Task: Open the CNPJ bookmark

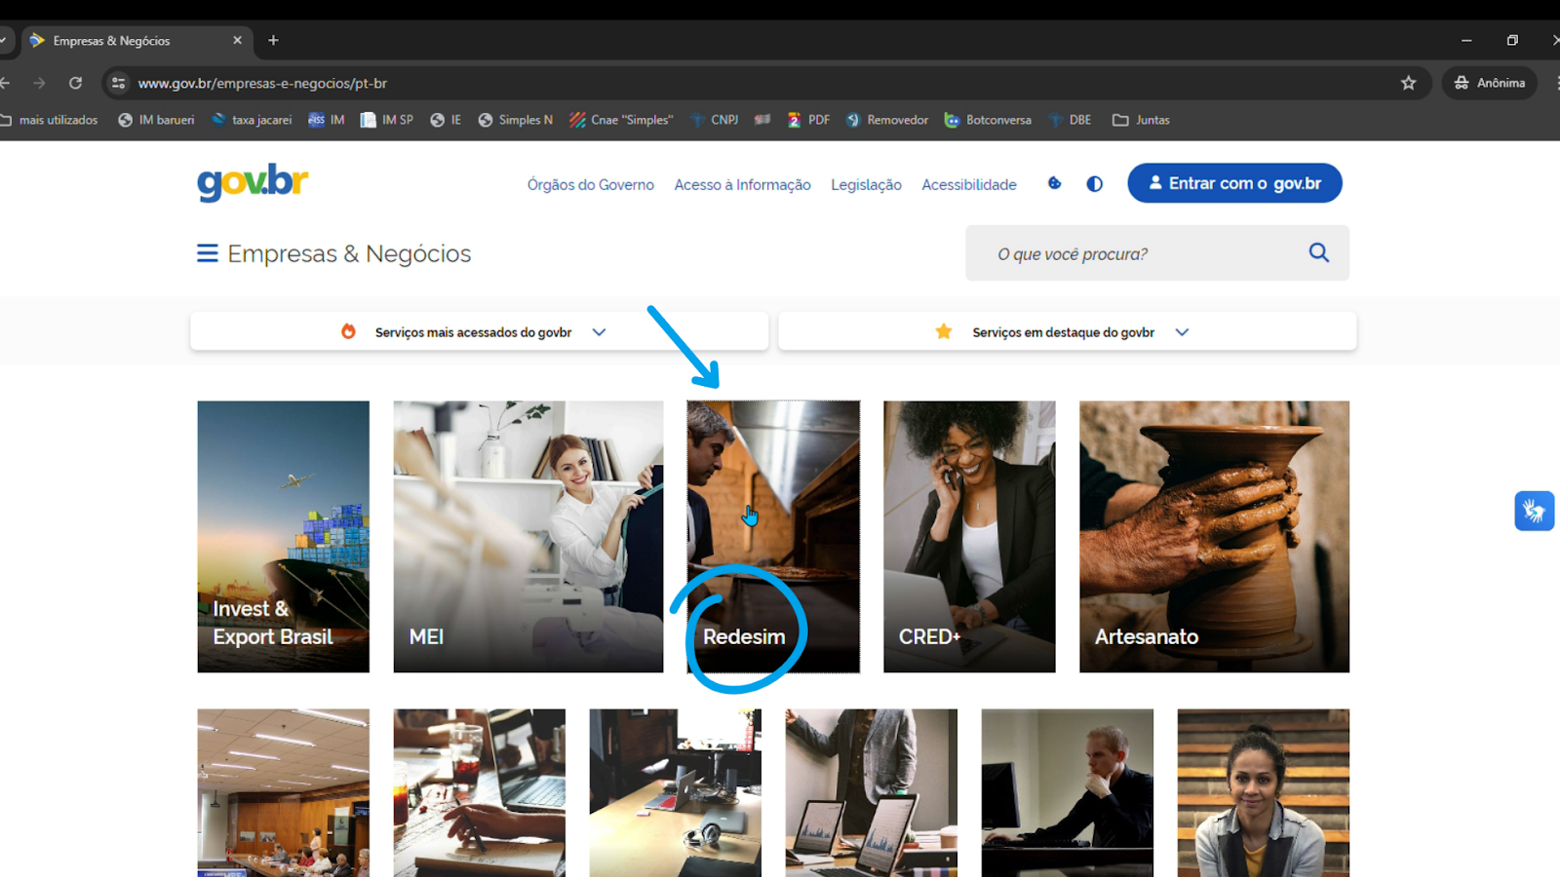Action: (x=714, y=120)
